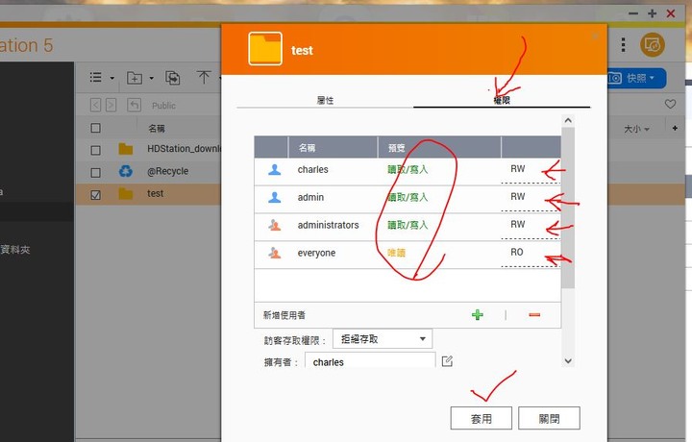This screenshot has height=442, width=692.
Task: Switch to the 屬性 properties tab
Action: (325, 100)
